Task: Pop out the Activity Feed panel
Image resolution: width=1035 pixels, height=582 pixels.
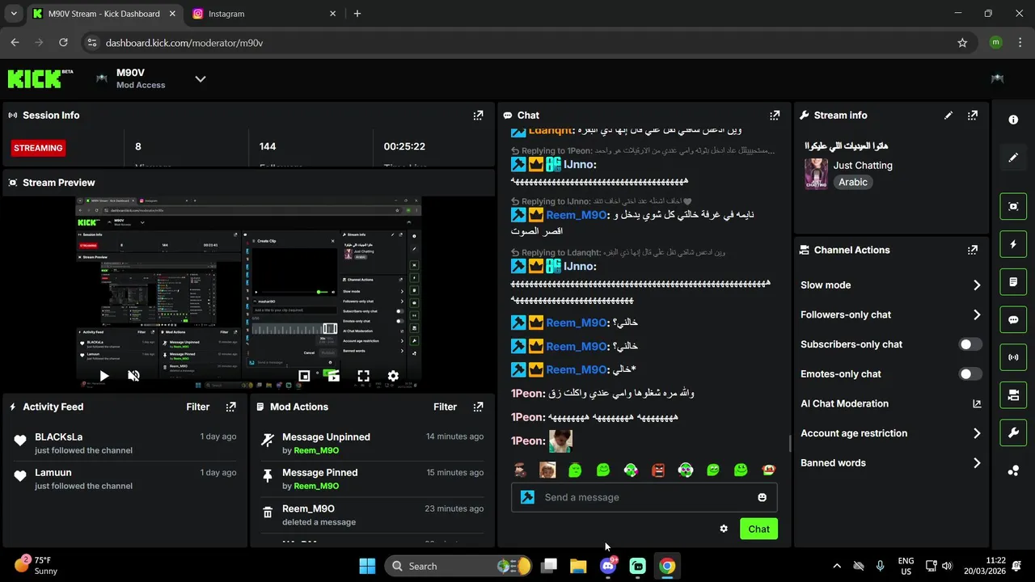Action: pyautogui.click(x=230, y=407)
